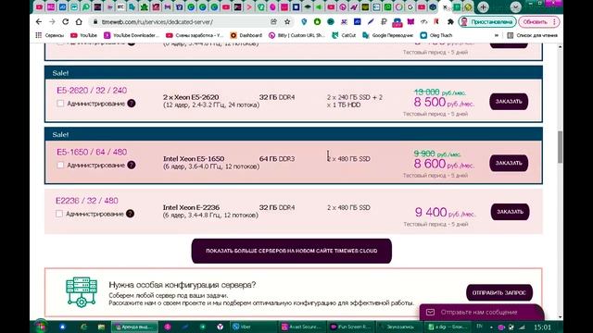Screen dimensions: 593x333
Task: Open the Extensions puzzle icon
Action: [450, 22]
